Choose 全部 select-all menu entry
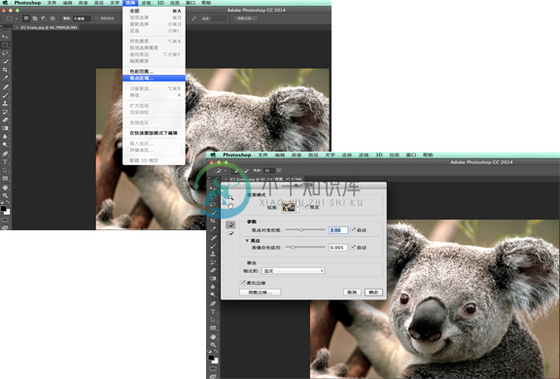This screenshot has height=379, width=560. pos(154,11)
